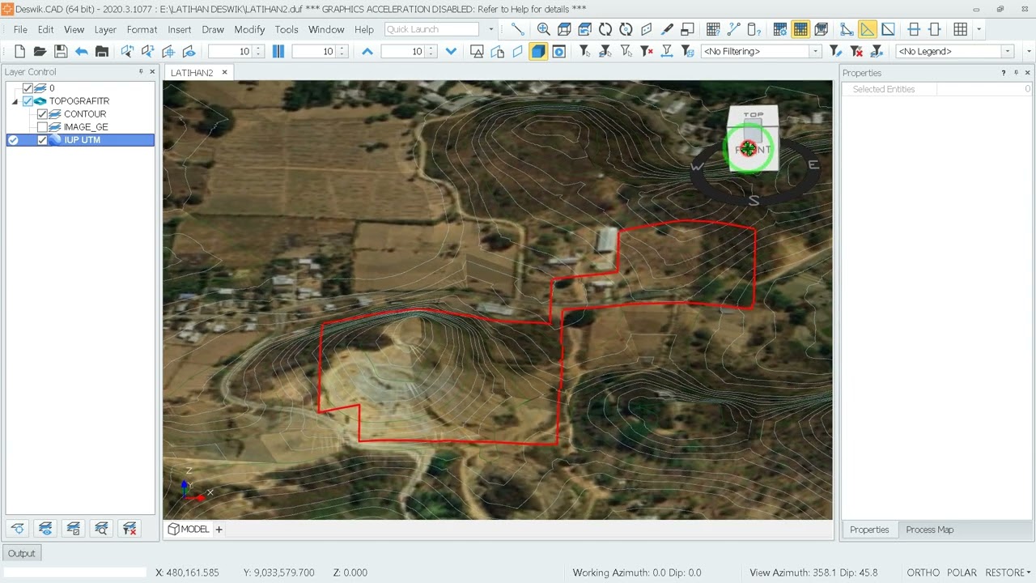Click the cylinder query icon
1036x583 pixels.
click(754, 29)
